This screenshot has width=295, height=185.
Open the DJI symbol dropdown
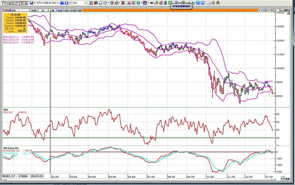(x=85, y=3)
